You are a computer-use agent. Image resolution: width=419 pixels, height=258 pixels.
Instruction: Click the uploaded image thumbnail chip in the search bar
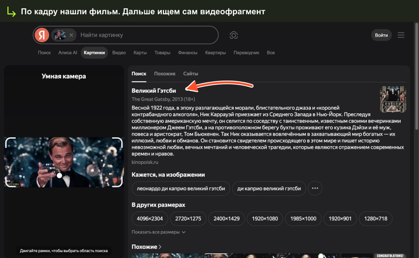(59, 35)
